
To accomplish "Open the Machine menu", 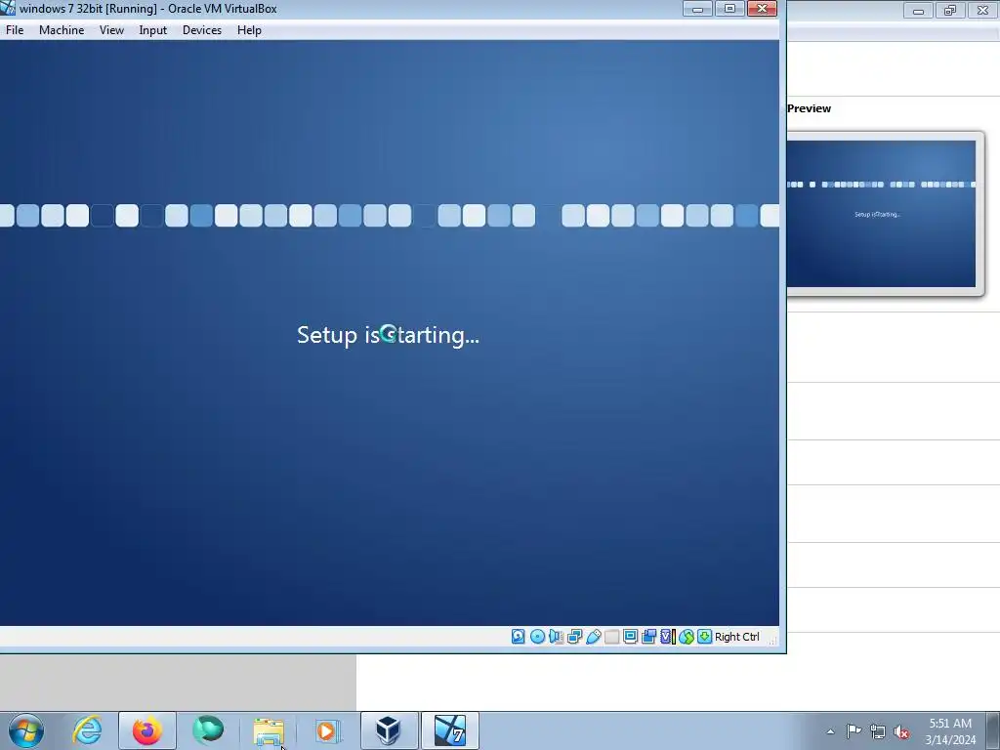I will click(62, 30).
